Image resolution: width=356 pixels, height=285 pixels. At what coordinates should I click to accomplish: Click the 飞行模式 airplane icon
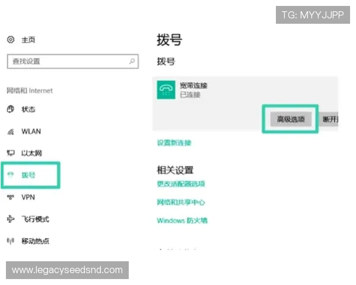[11, 219]
